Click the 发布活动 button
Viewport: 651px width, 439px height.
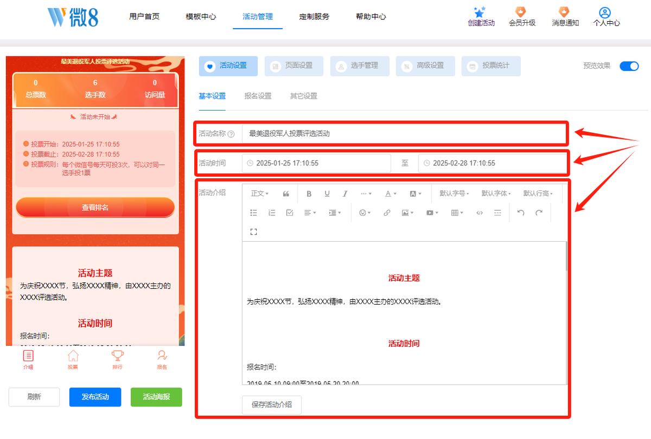(95, 397)
